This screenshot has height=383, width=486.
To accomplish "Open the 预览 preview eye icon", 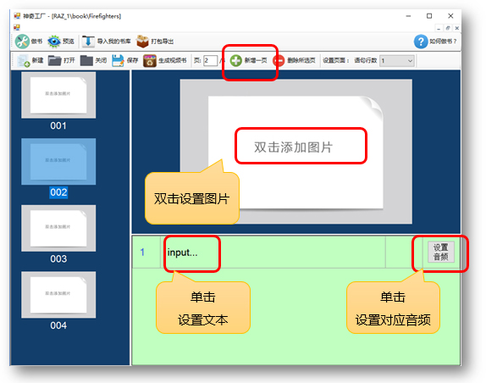I will point(54,42).
